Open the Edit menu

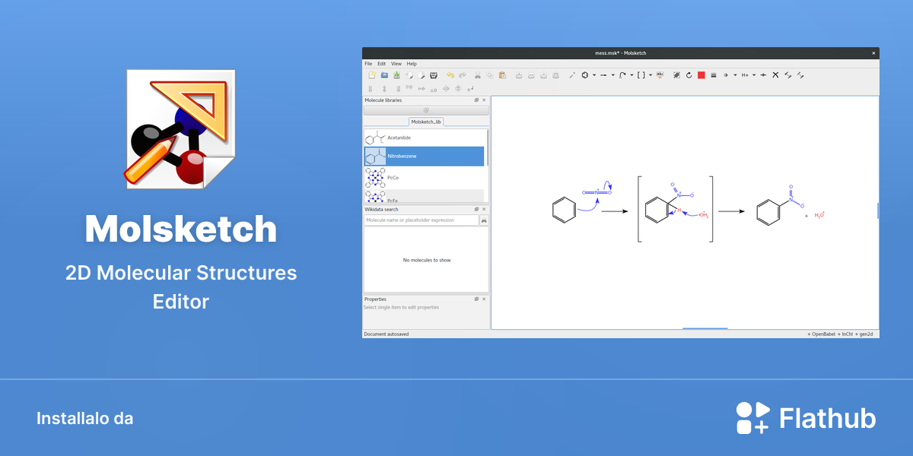(x=382, y=64)
